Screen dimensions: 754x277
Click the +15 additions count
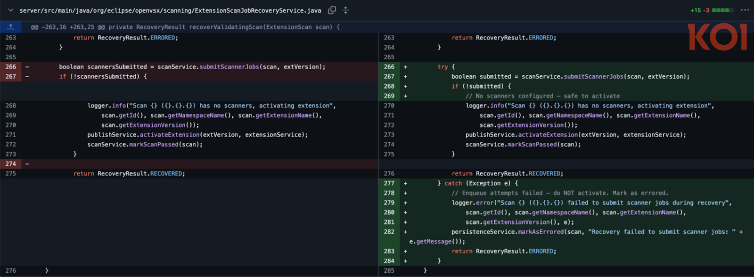(x=696, y=10)
